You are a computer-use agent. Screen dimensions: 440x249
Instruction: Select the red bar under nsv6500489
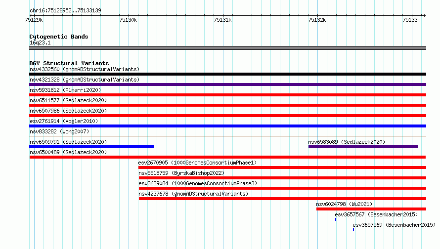[x=227, y=157]
